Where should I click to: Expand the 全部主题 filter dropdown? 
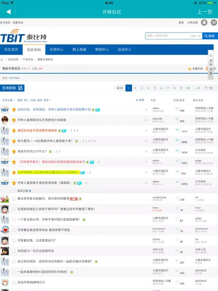pos(8,100)
